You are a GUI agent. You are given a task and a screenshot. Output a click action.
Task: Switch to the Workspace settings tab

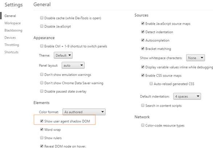tap(12, 23)
